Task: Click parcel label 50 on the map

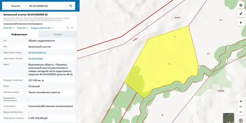Action: [x=162, y=115]
